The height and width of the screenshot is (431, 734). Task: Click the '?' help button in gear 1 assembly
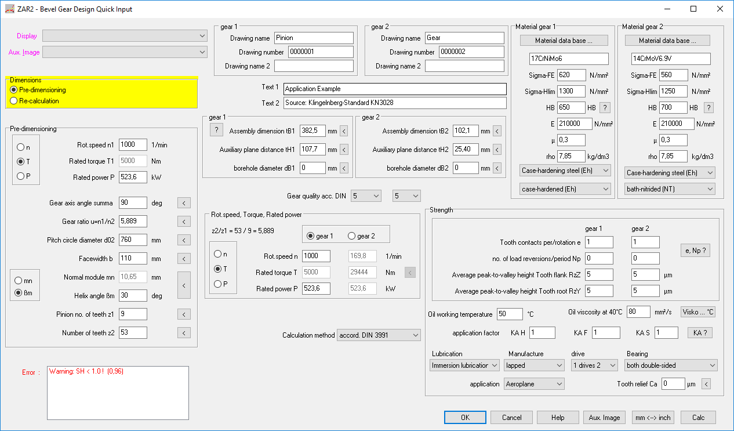(x=216, y=130)
